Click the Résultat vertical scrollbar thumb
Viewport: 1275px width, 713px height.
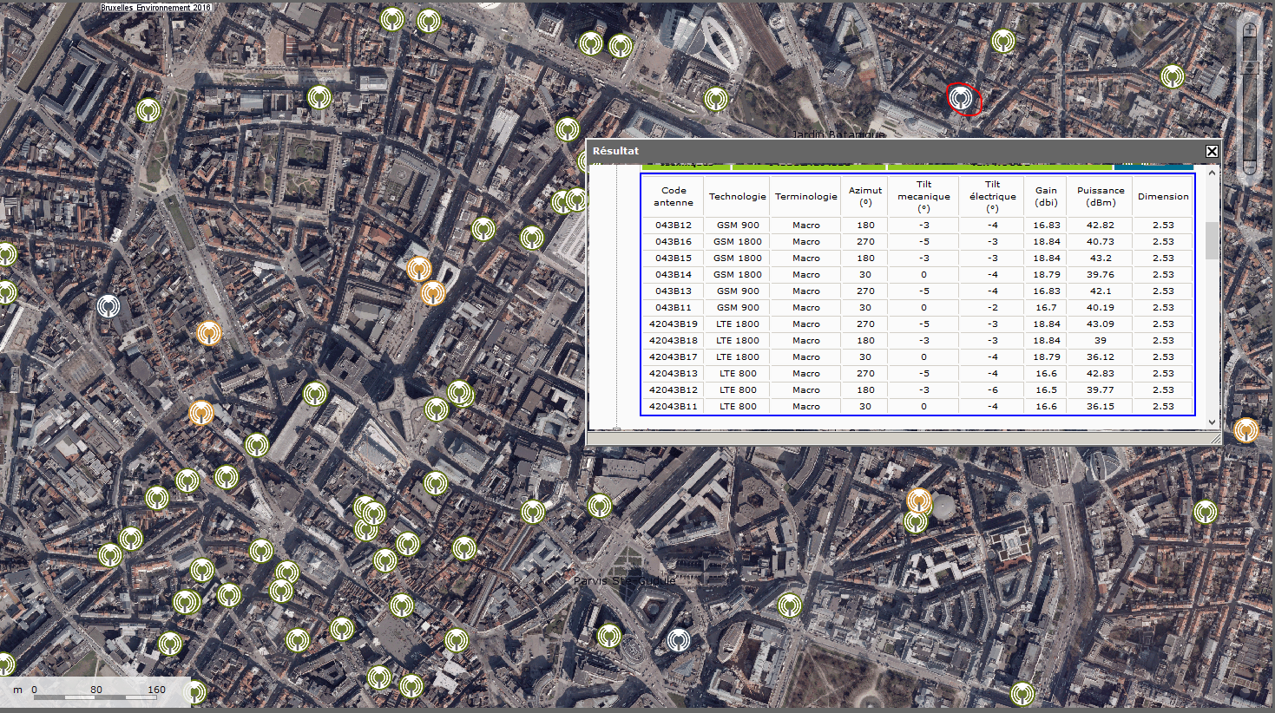pos(1213,241)
